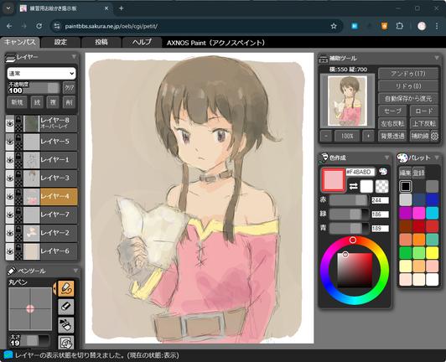Open the browser tab search chevron

tap(8, 8)
